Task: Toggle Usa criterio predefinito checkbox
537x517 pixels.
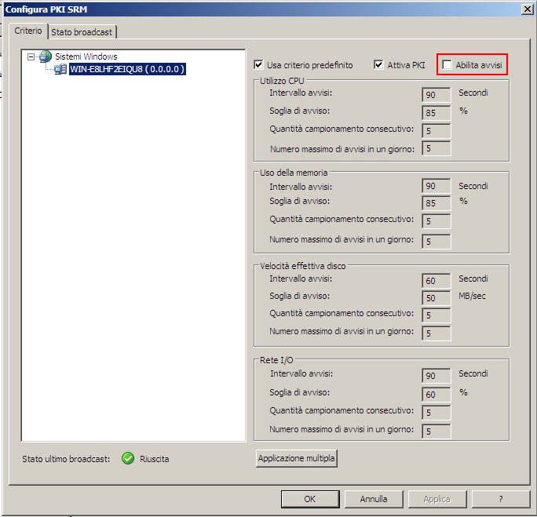Action: [258, 64]
